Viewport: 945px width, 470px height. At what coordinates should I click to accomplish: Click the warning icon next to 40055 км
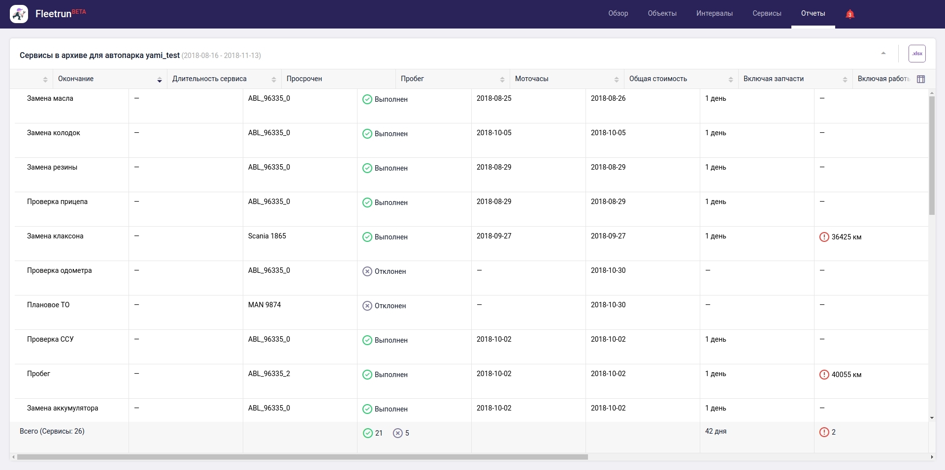click(x=824, y=375)
